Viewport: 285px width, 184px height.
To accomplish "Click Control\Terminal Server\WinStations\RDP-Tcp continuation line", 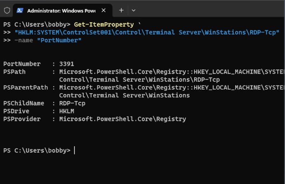I will pyautogui.click(x=139, y=80).
